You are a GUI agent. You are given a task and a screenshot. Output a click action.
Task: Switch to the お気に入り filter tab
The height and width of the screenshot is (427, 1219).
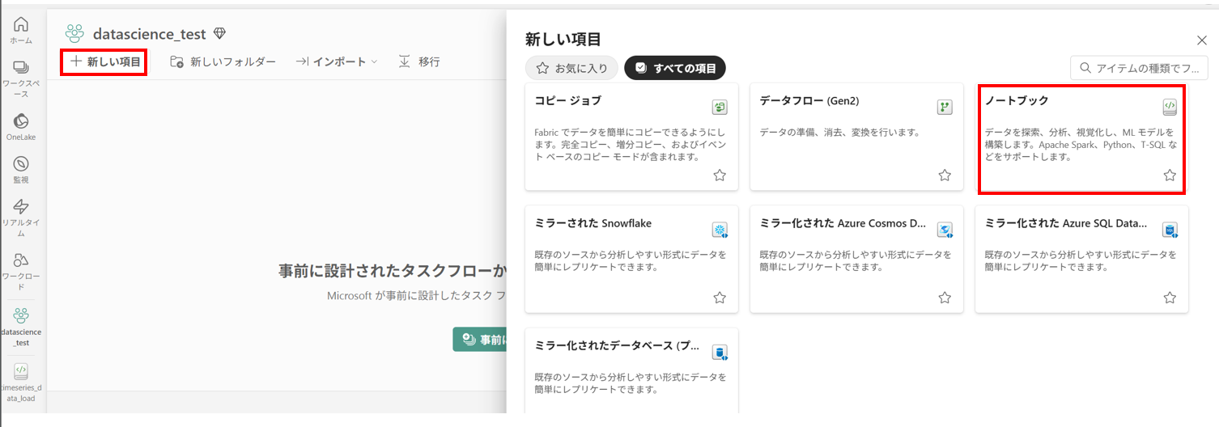[x=572, y=68]
